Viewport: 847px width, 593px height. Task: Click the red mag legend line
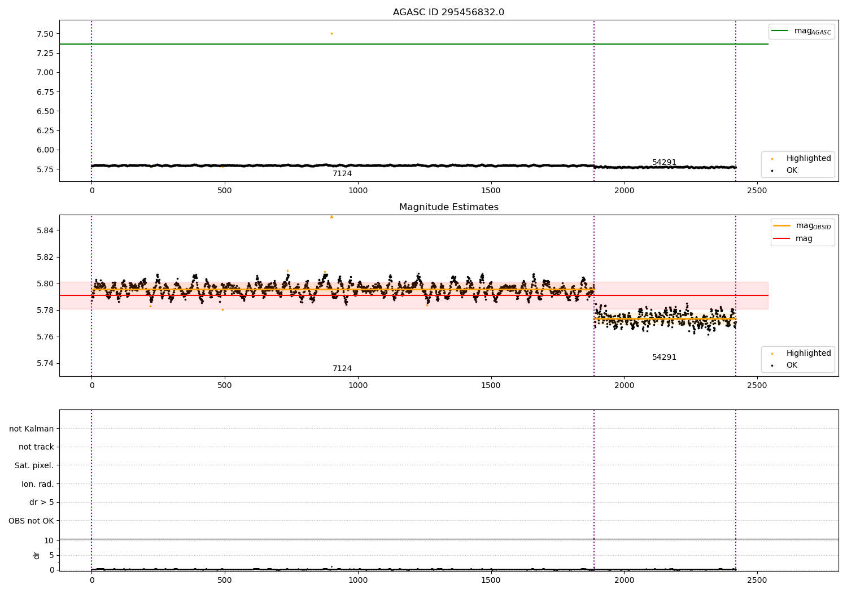tap(782, 239)
